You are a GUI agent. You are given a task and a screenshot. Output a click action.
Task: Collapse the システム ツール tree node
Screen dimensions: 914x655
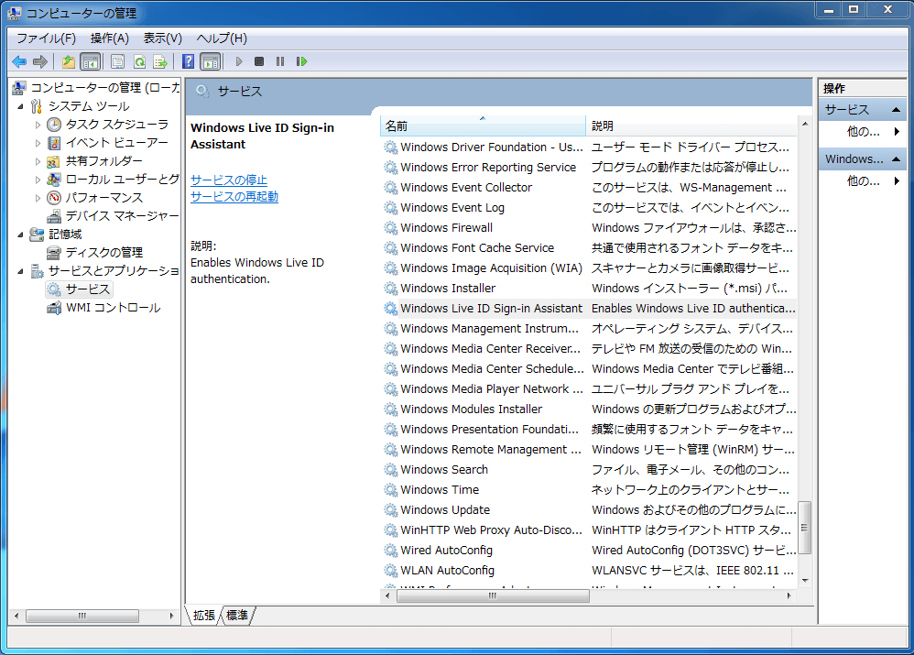[20, 106]
